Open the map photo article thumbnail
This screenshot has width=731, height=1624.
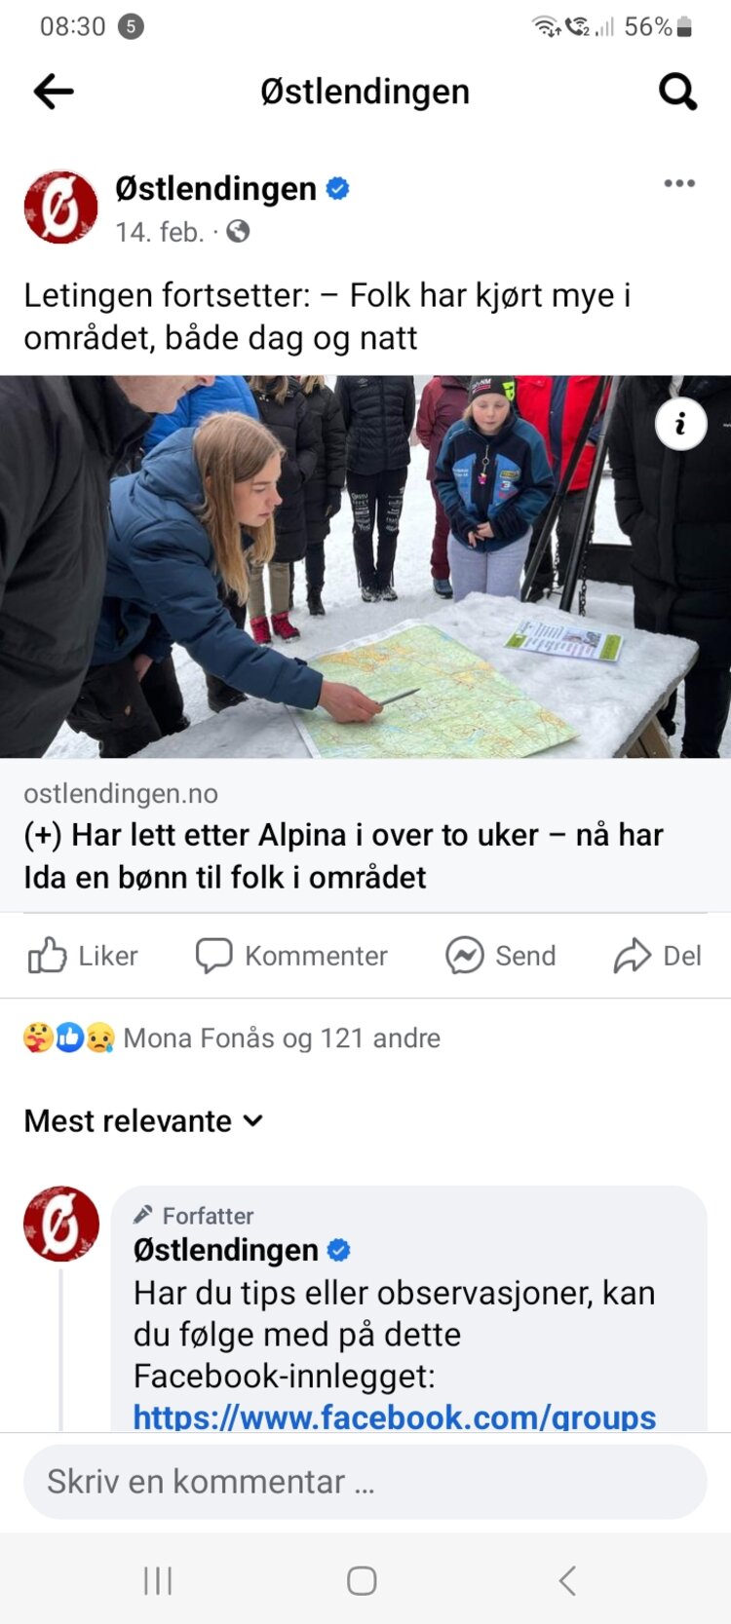[x=365, y=567]
